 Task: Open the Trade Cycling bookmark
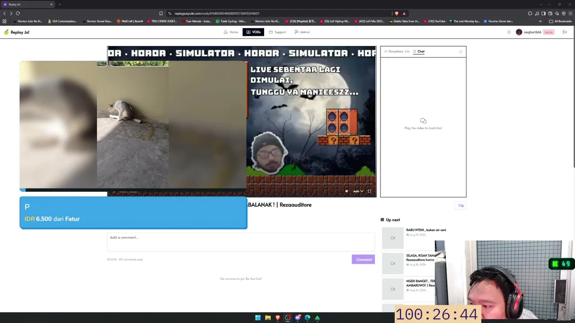point(231,21)
